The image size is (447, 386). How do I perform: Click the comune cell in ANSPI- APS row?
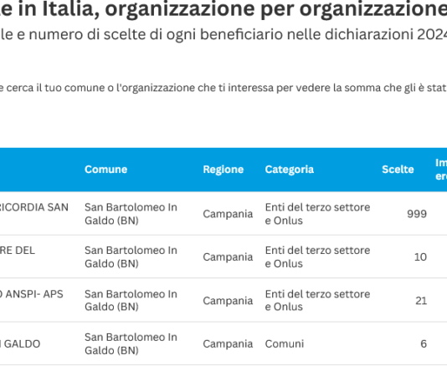coord(131,301)
